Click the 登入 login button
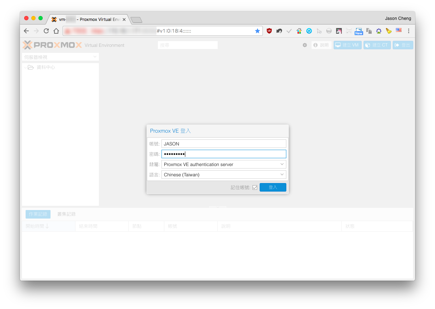Screen dimensions: 435x309 (x=273, y=187)
